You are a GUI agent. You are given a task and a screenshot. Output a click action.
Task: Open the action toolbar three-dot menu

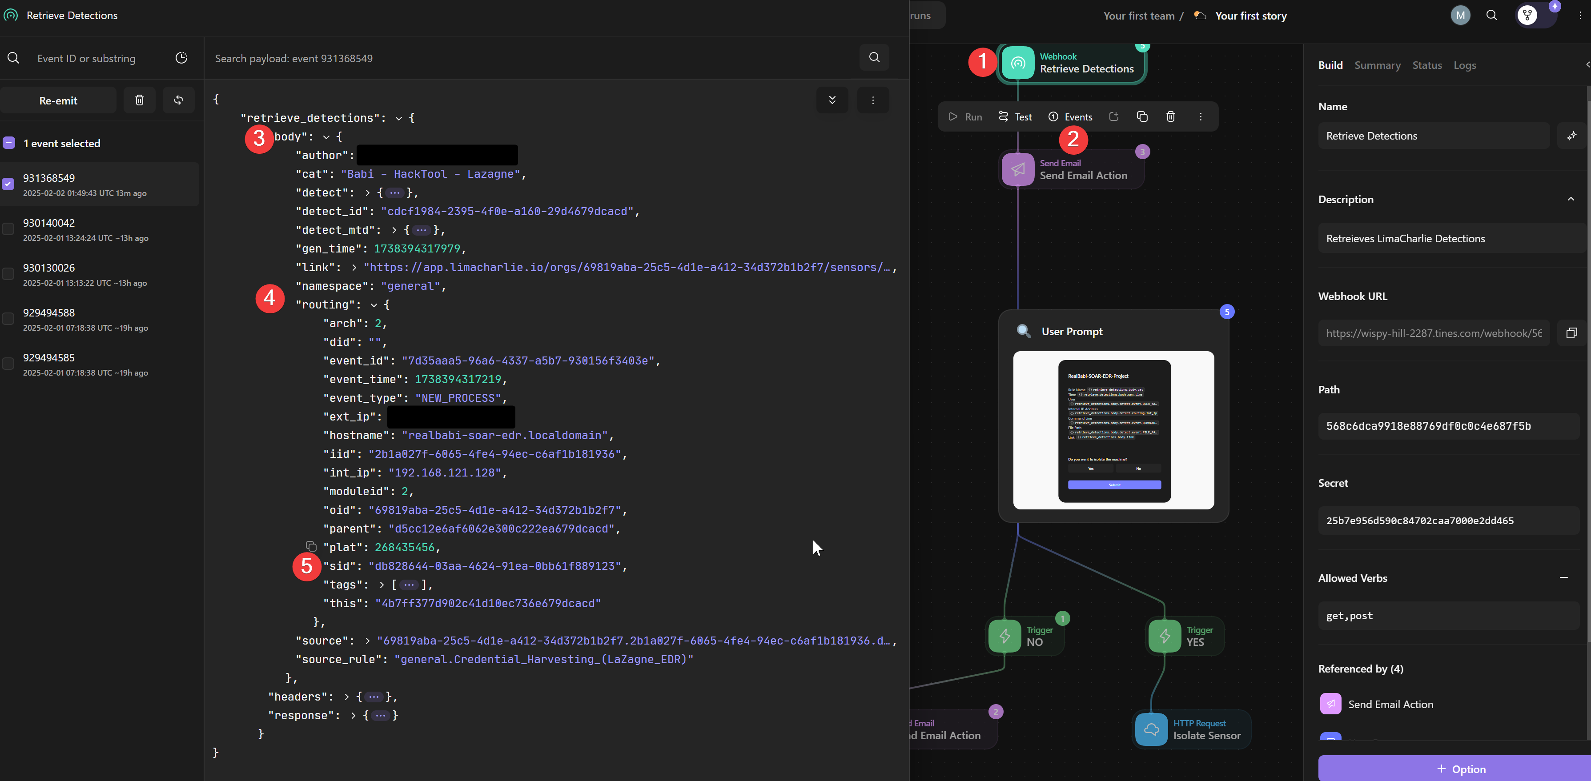coord(1200,117)
